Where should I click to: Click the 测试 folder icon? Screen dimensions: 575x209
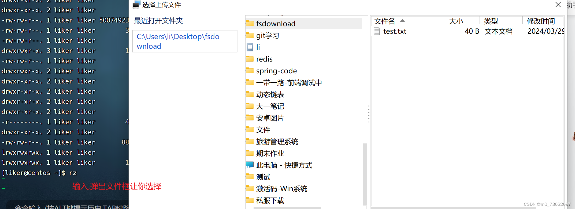click(250, 177)
